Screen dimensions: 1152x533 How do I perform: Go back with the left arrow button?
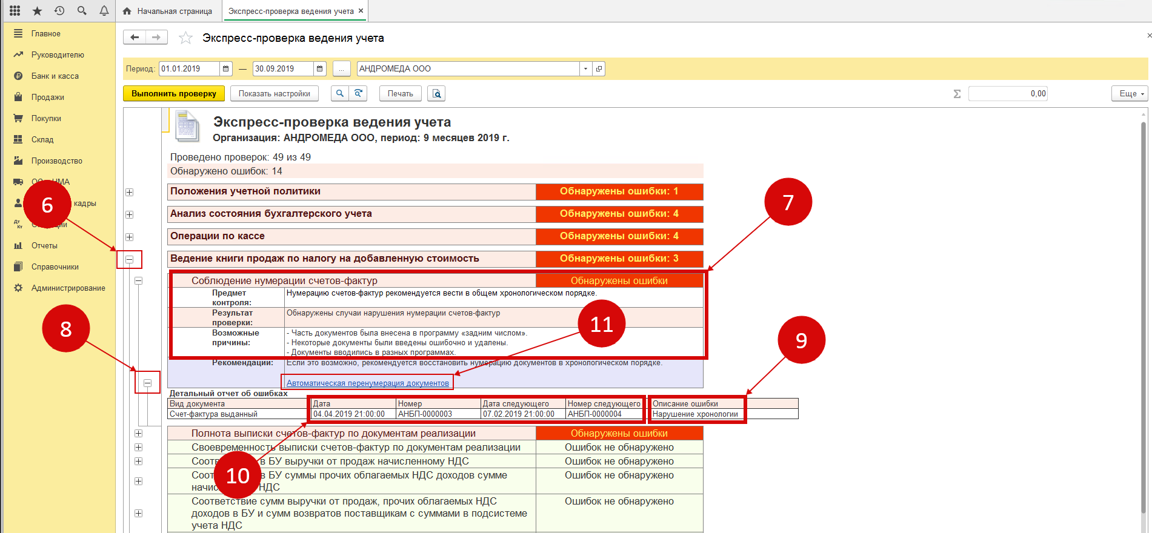point(135,38)
